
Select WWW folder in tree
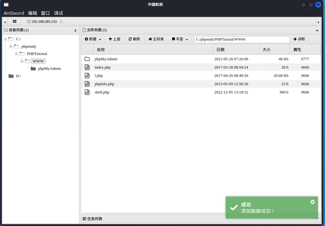38,61
